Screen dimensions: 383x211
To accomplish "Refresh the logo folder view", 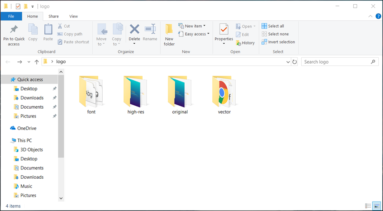I will (x=294, y=62).
